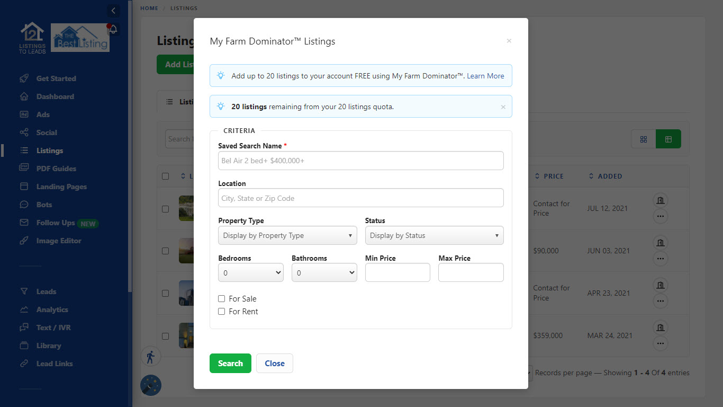Check the For Sale checkbox
The width and height of the screenshot is (723, 407).
(222, 299)
